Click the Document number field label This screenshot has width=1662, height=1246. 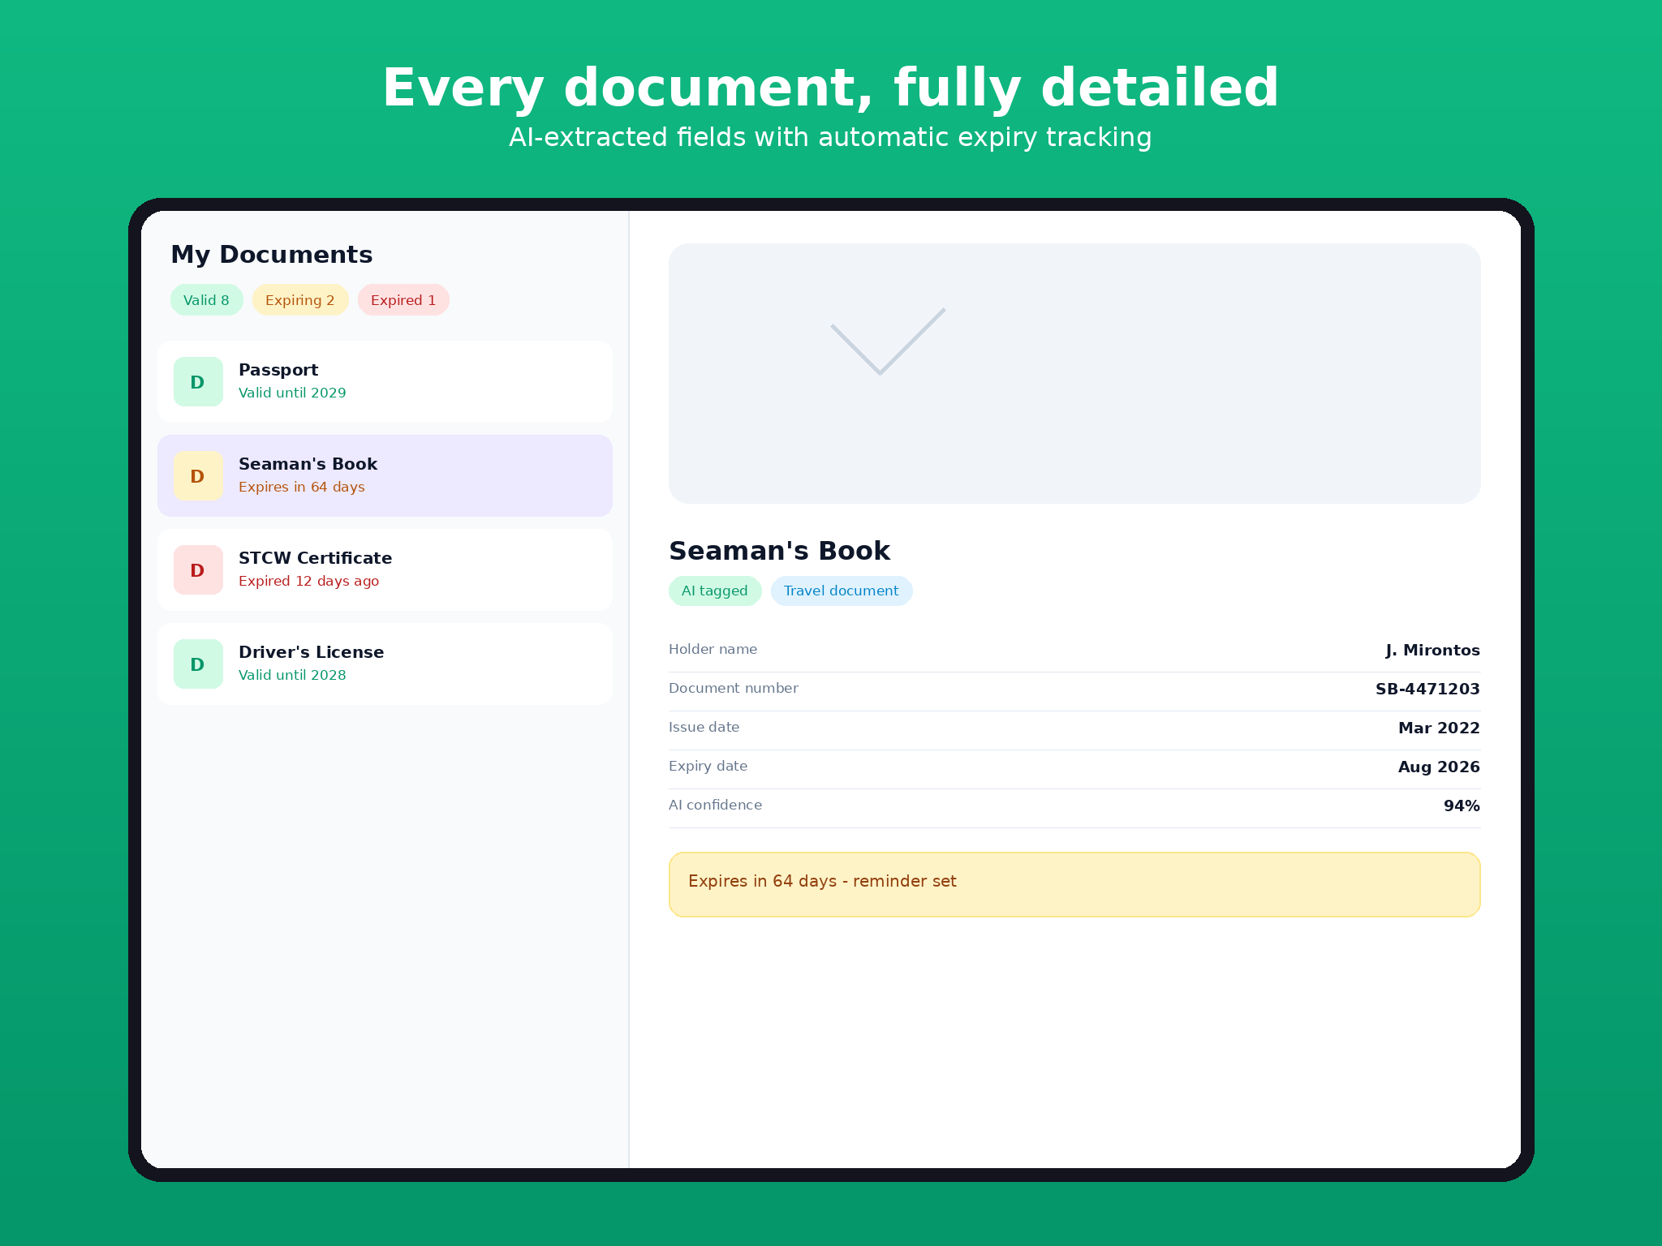734,688
